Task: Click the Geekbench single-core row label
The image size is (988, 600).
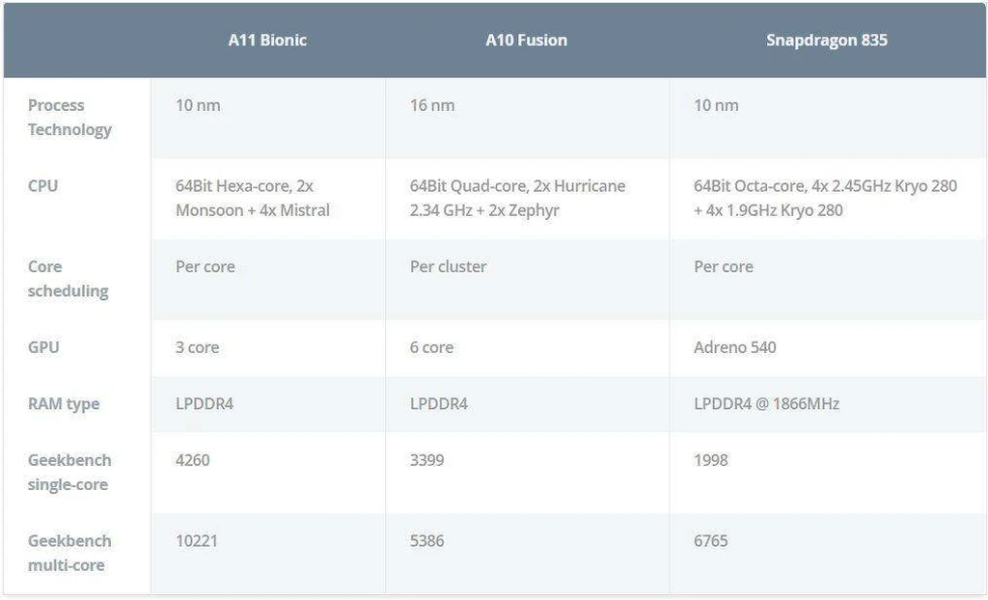Action: [x=69, y=472]
